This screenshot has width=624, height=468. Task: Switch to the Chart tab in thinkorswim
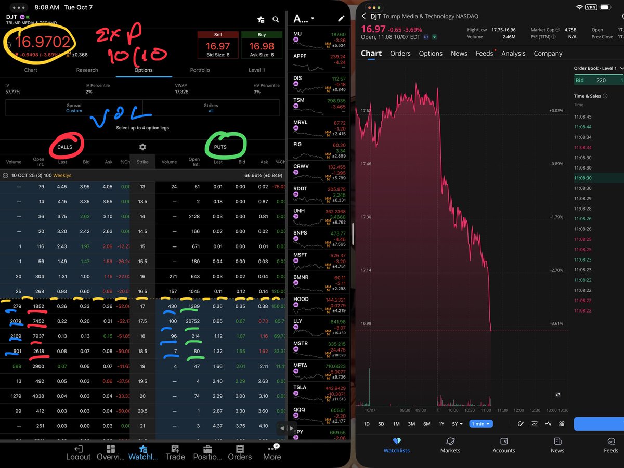coord(31,70)
